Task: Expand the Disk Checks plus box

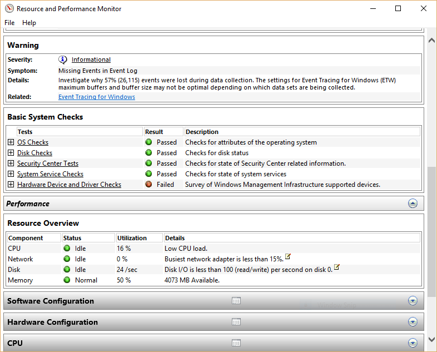Action: pos(11,153)
